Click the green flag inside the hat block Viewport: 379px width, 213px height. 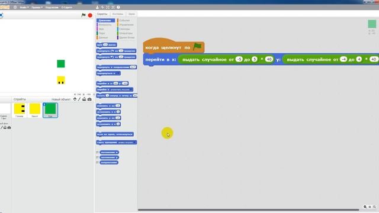click(x=197, y=46)
